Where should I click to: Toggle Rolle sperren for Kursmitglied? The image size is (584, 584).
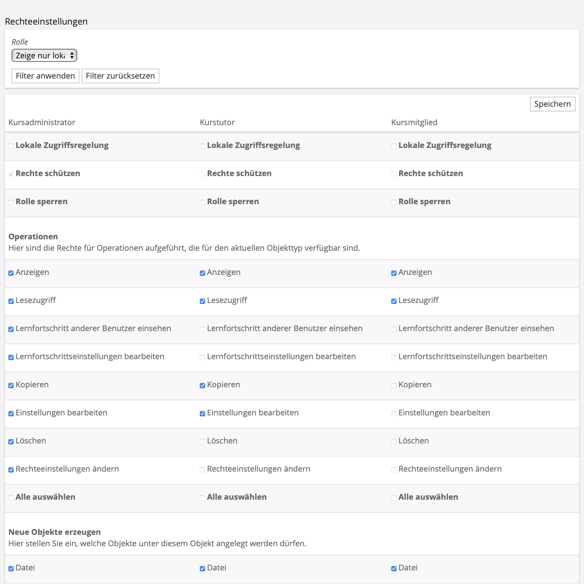click(x=394, y=202)
